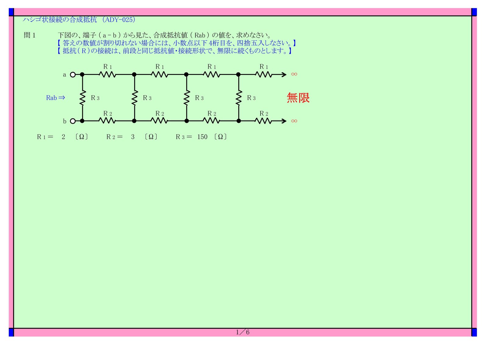Click the '問 1' question label

tap(30, 35)
